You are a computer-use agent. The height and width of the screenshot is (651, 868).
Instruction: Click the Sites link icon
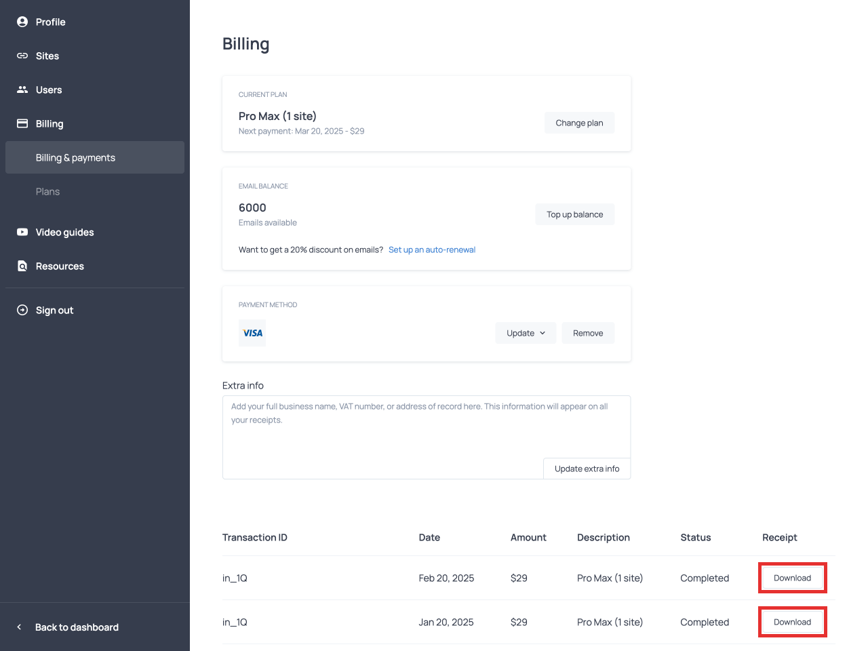[22, 56]
